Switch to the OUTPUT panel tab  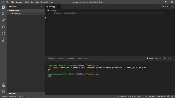61,59
